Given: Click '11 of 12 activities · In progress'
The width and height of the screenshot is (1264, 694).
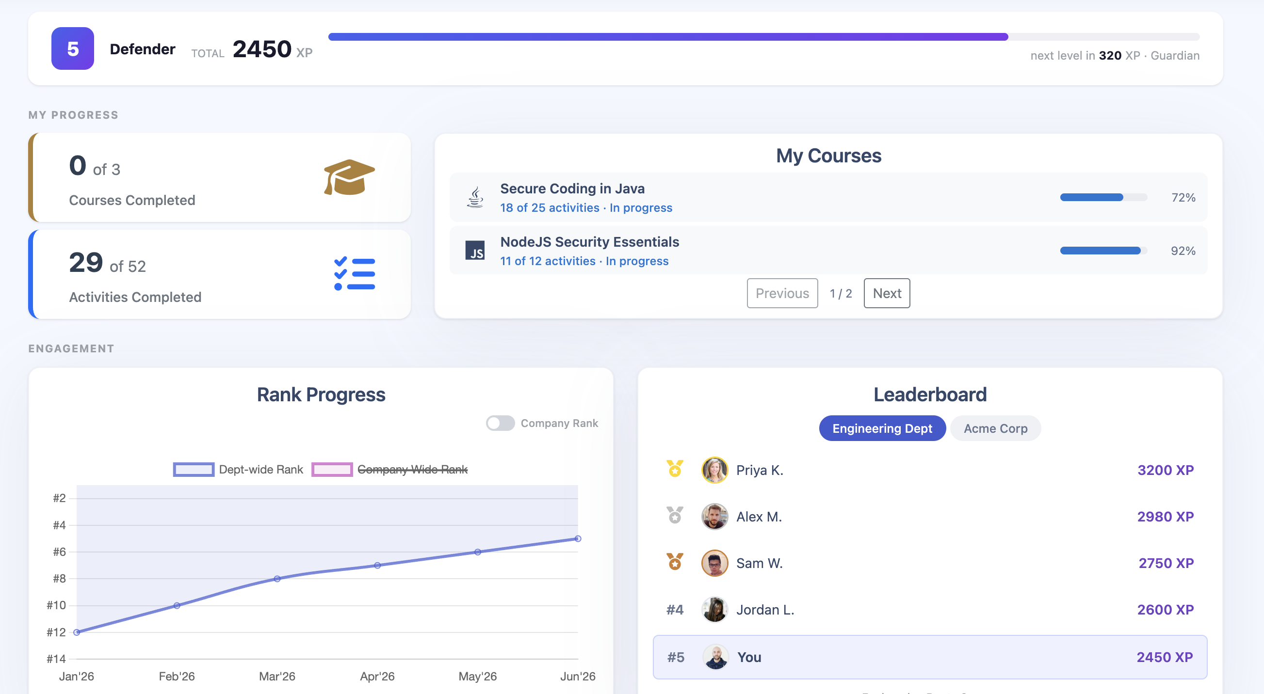Looking at the screenshot, I should [584, 261].
